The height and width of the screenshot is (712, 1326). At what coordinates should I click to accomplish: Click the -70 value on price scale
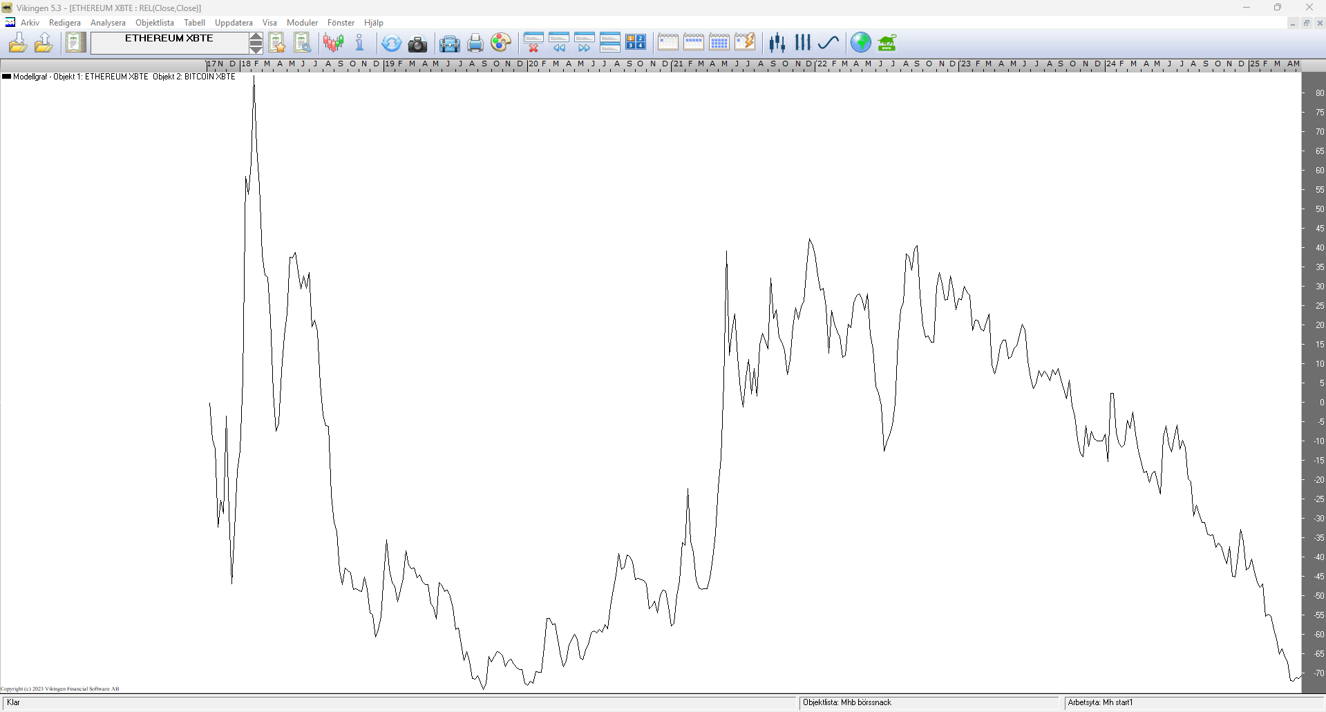point(1318,673)
